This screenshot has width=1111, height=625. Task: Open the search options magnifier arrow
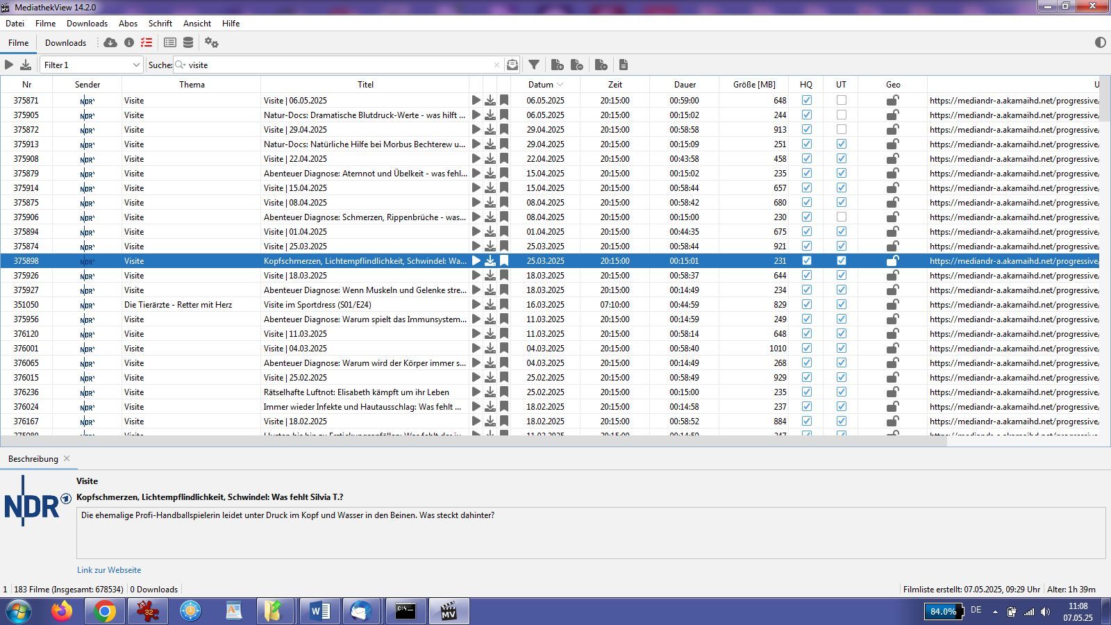(181, 65)
